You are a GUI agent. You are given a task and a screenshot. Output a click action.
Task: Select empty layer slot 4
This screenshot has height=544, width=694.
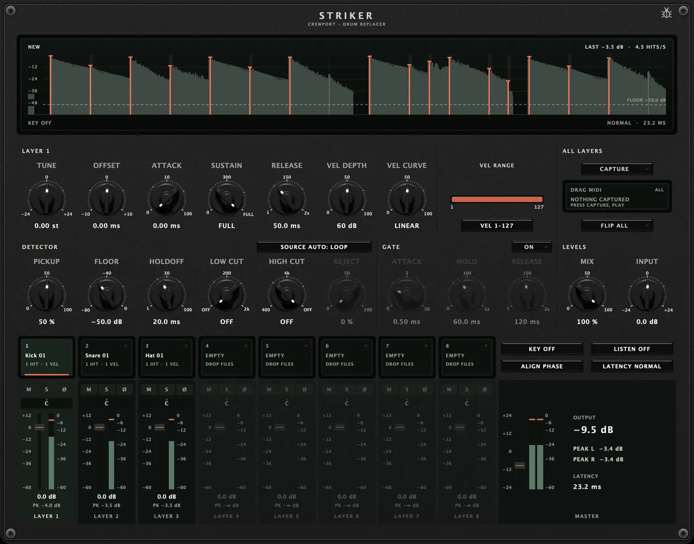point(227,357)
